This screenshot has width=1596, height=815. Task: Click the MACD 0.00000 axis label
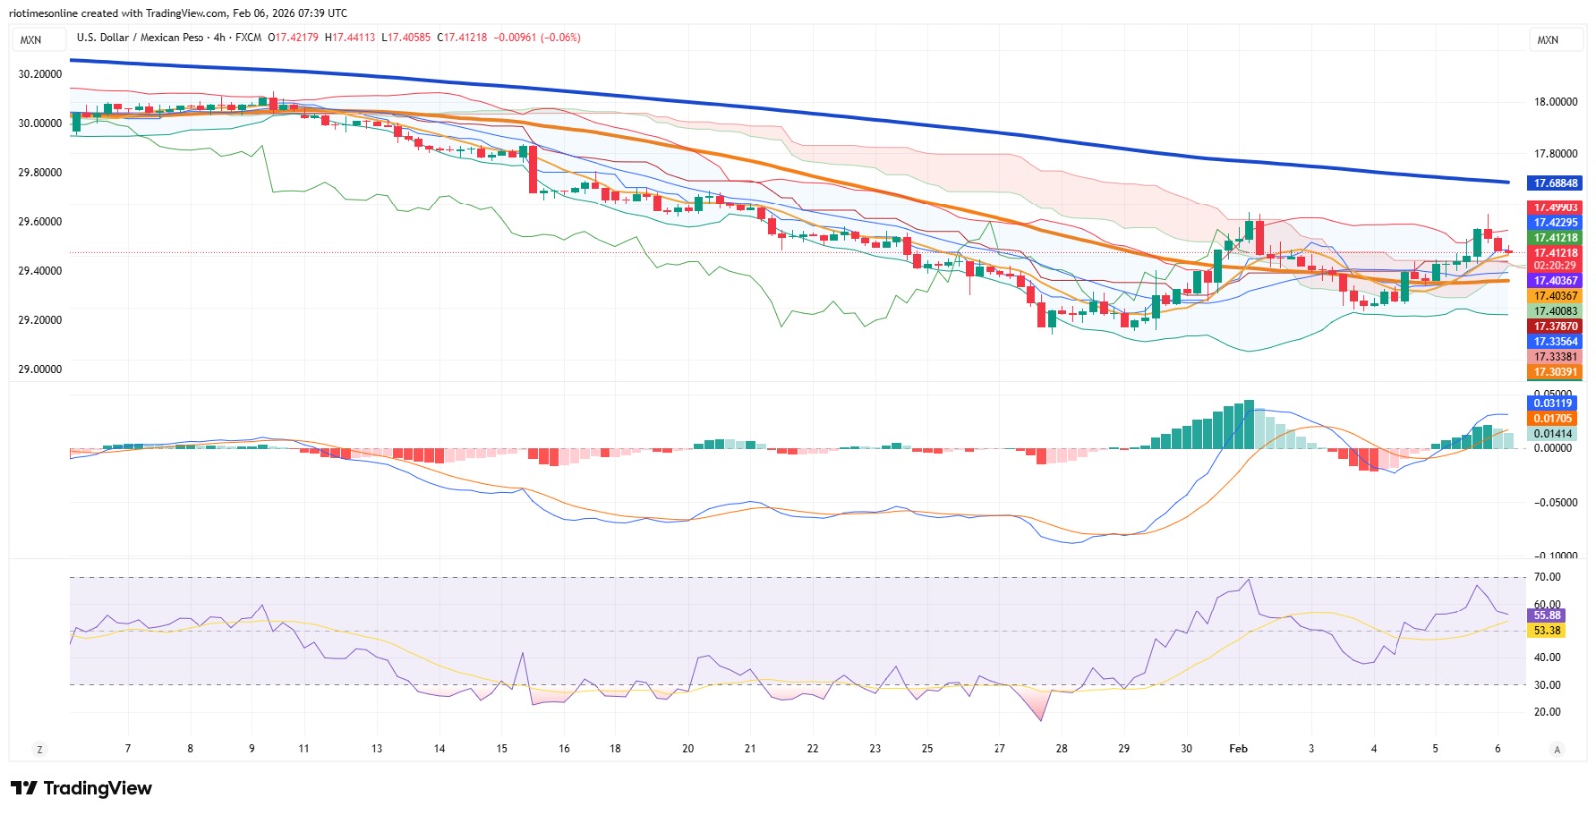pyautogui.click(x=1551, y=448)
